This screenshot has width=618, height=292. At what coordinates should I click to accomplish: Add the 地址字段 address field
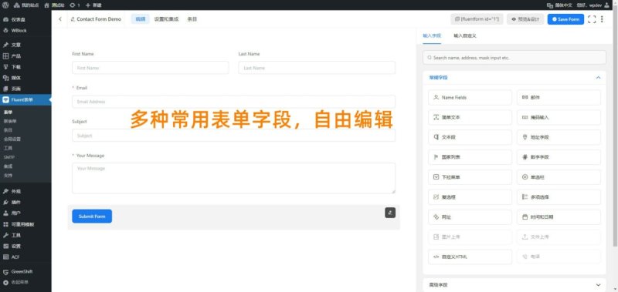[559, 137]
